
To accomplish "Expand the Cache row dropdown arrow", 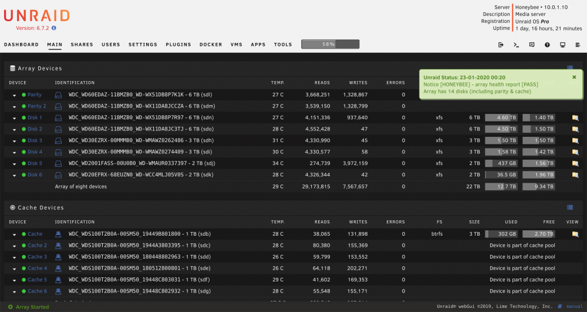I will [14, 234].
